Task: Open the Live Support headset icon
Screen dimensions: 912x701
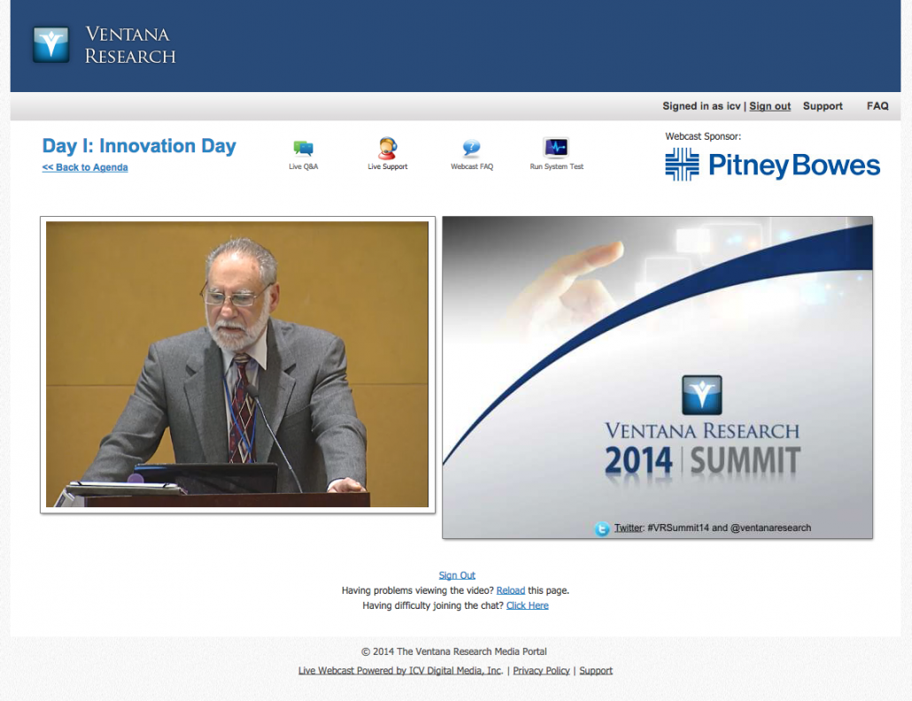Action: [x=387, y=148]
